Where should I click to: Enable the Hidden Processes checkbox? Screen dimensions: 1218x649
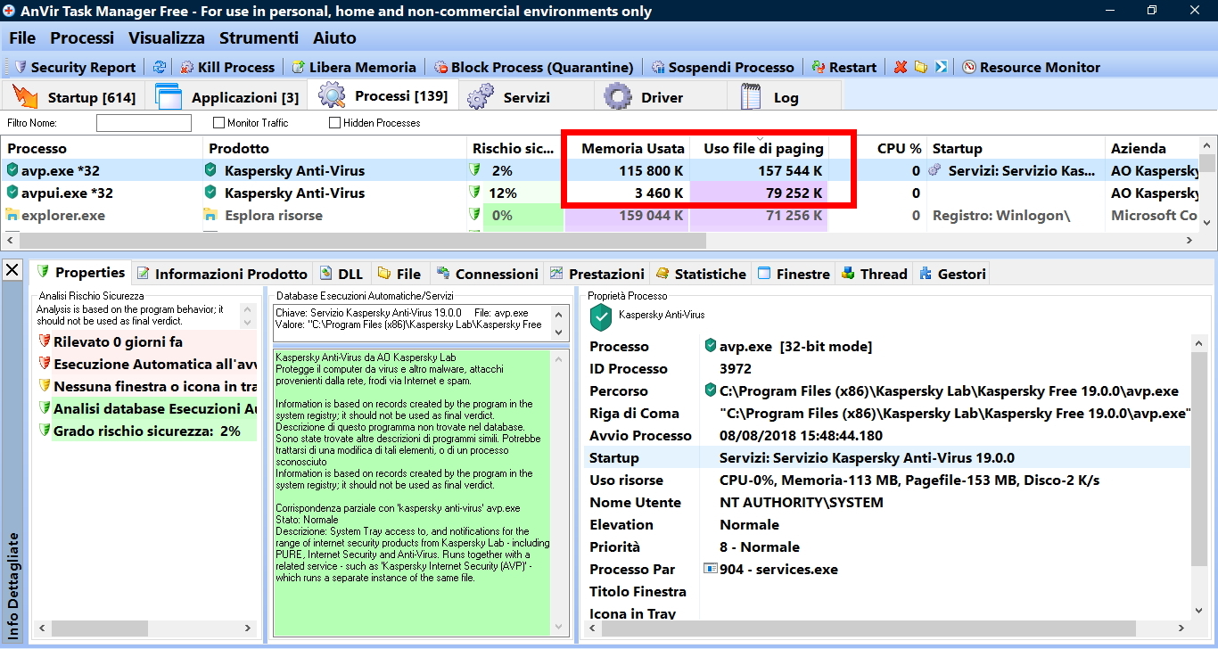(335, 123)
